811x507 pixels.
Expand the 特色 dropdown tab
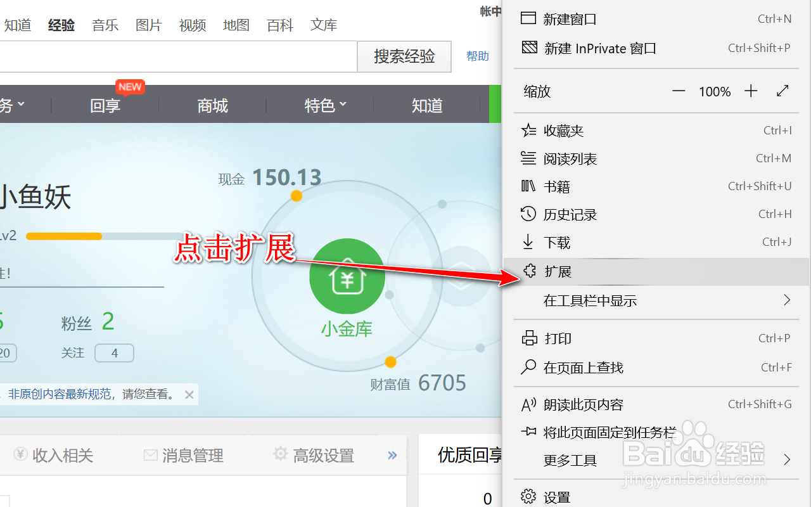click(326, 105)
